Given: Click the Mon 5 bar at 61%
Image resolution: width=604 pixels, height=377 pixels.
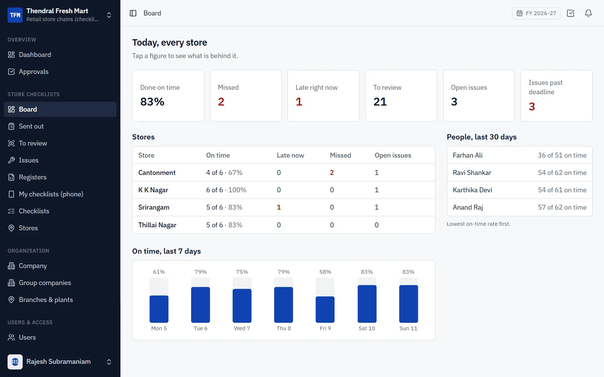Looking at the screenshot, I should (159, 309).
